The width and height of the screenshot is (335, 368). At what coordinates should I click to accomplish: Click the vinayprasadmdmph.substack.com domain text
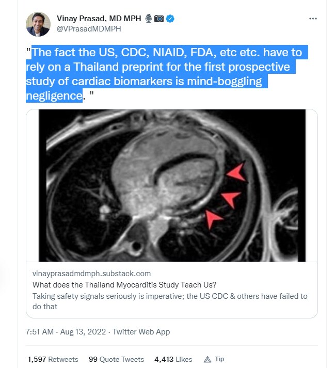(91, 274)
